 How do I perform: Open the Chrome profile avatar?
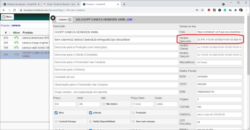click(241, 10)
